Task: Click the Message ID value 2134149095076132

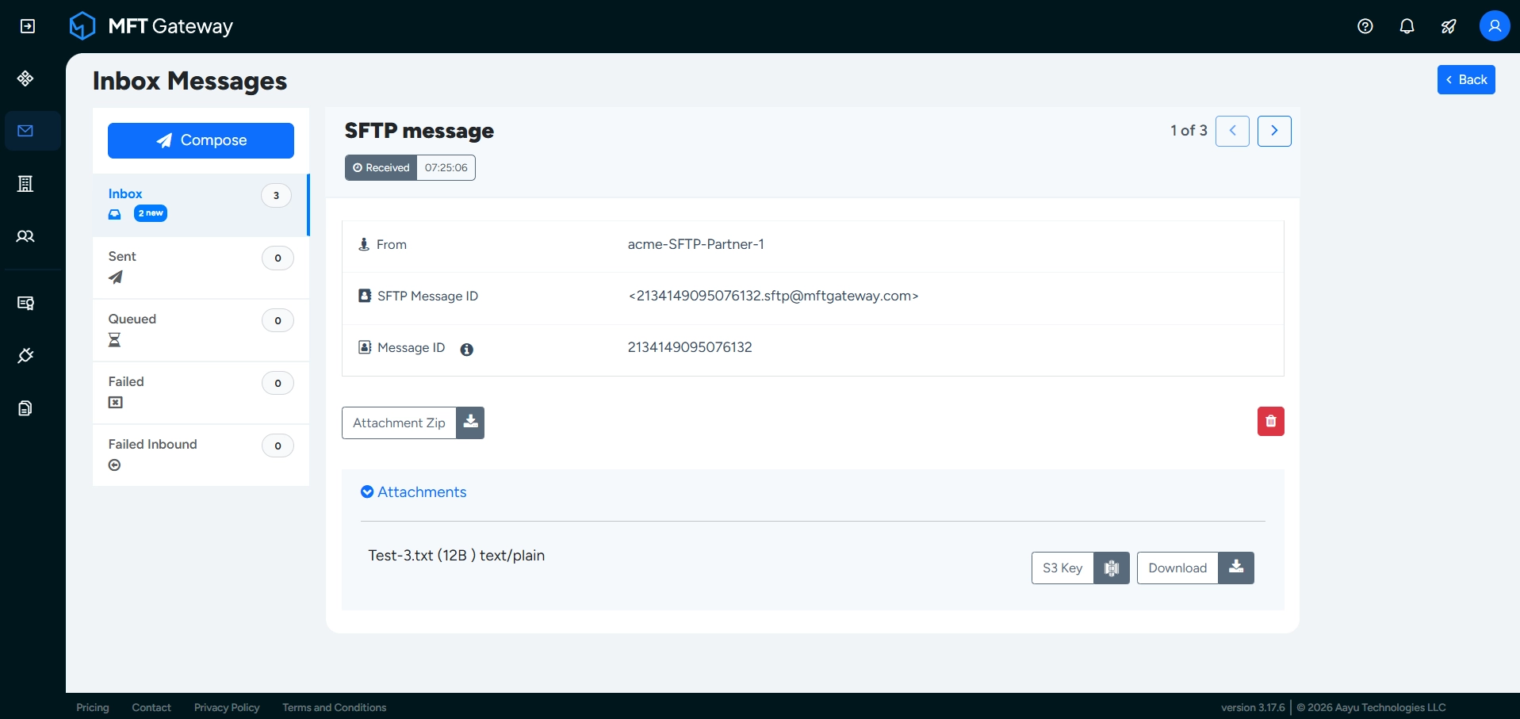Action: tap(690, 347)
